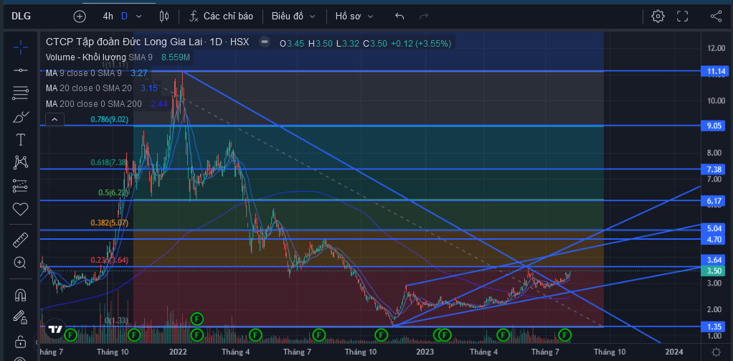Click the TradingView logo on the chart
This screenshot has height=361, width=733.
[55, 329]
